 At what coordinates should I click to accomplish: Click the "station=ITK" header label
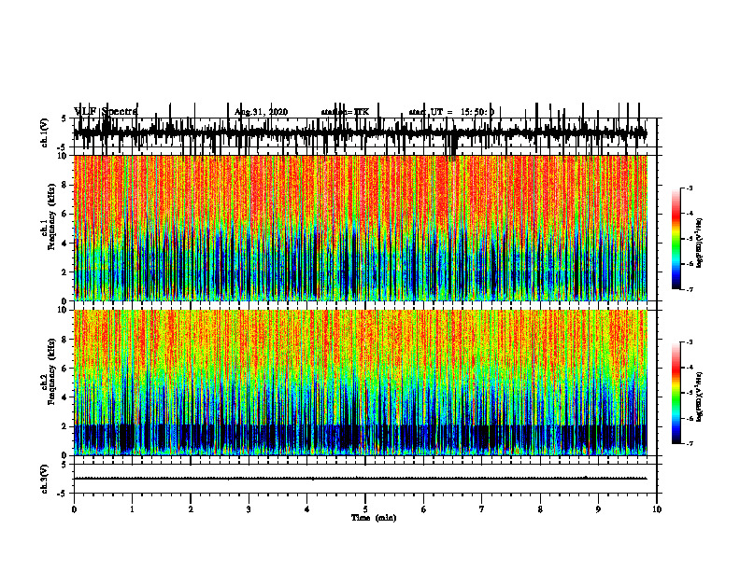345,112
